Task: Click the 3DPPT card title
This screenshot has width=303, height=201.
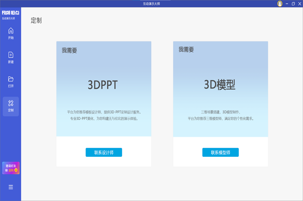Action: point(103,85)
